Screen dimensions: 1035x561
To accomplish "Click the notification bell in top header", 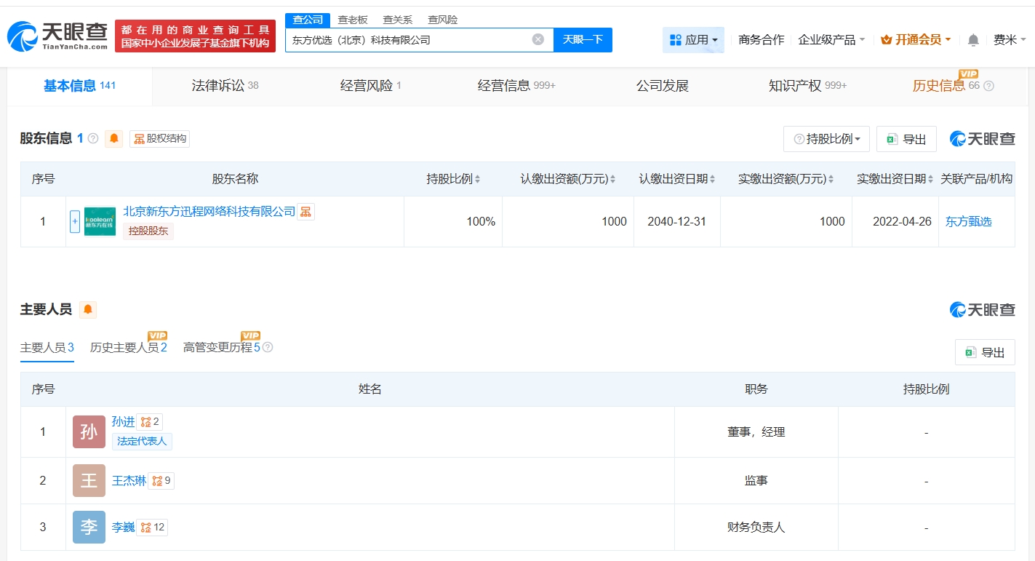I will click(973, 40).
